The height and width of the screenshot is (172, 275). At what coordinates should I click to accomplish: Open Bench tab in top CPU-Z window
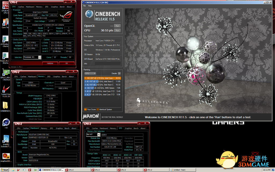point(62,7)
